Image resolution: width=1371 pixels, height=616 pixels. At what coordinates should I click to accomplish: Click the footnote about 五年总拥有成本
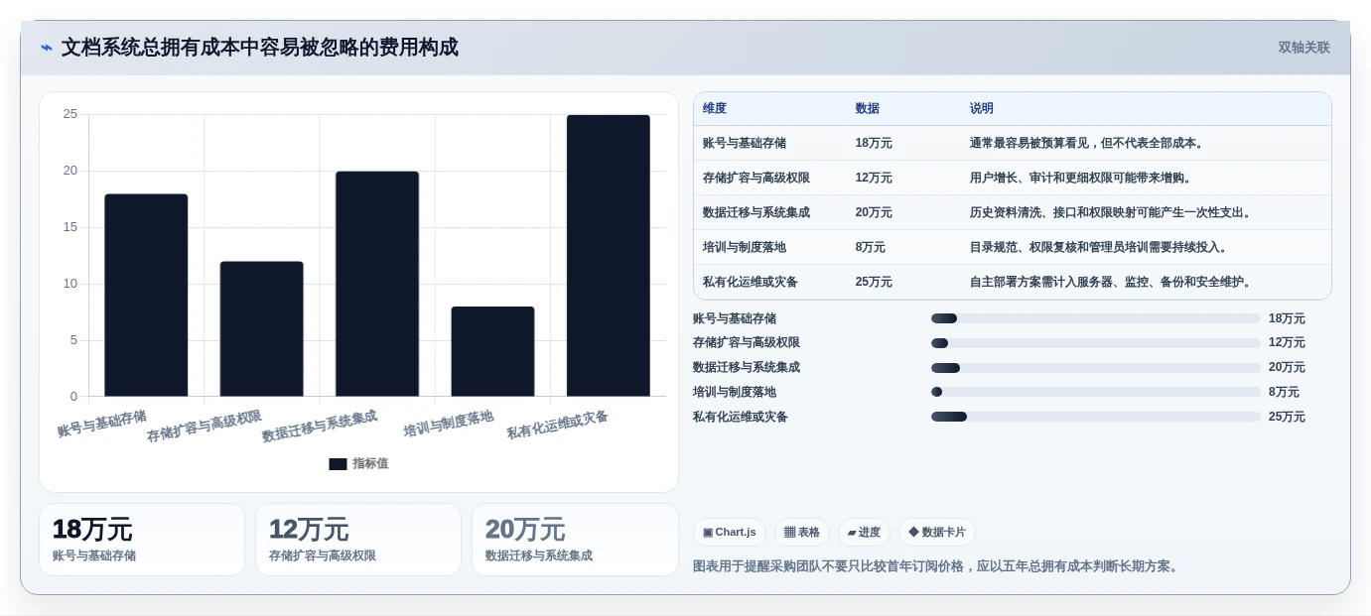(937, 566)
